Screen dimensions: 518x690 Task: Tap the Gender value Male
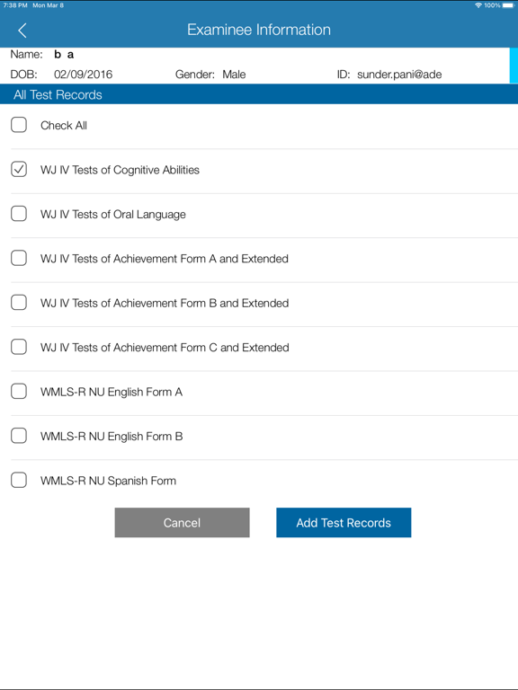234,75
